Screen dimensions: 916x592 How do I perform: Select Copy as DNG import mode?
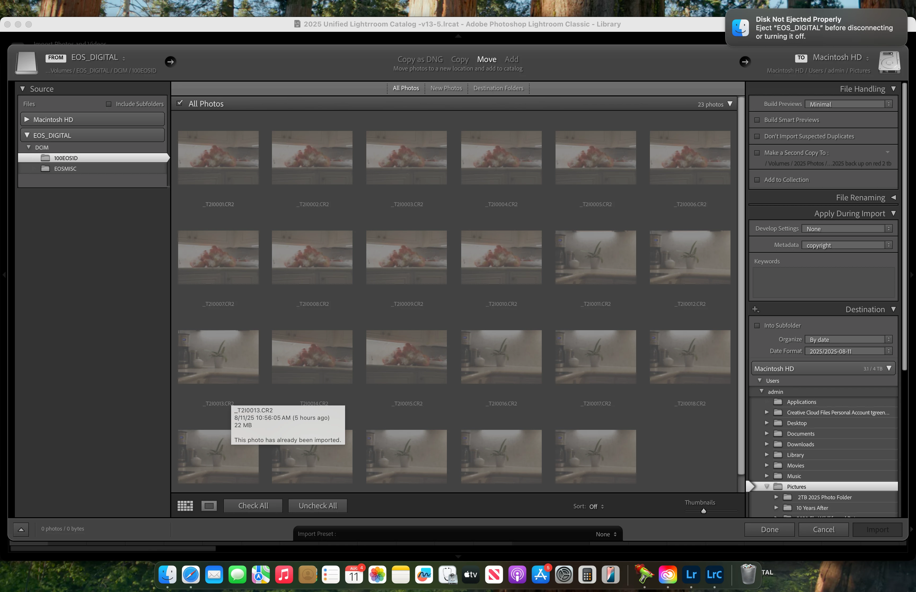[420, 59]
